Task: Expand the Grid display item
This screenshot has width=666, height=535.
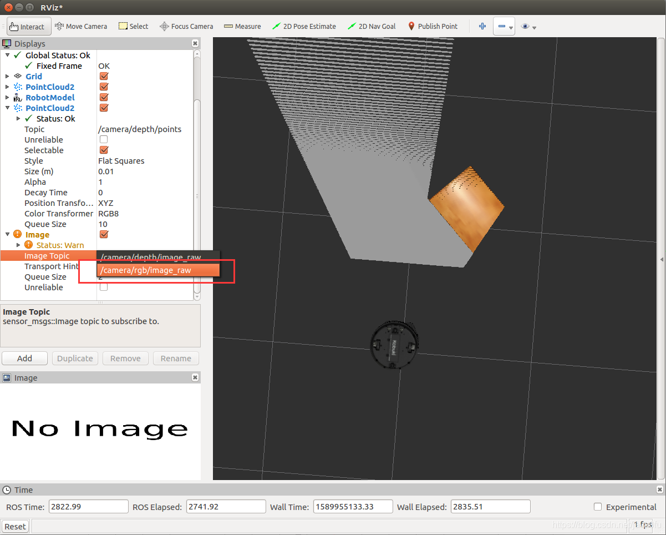Action: 7,76
